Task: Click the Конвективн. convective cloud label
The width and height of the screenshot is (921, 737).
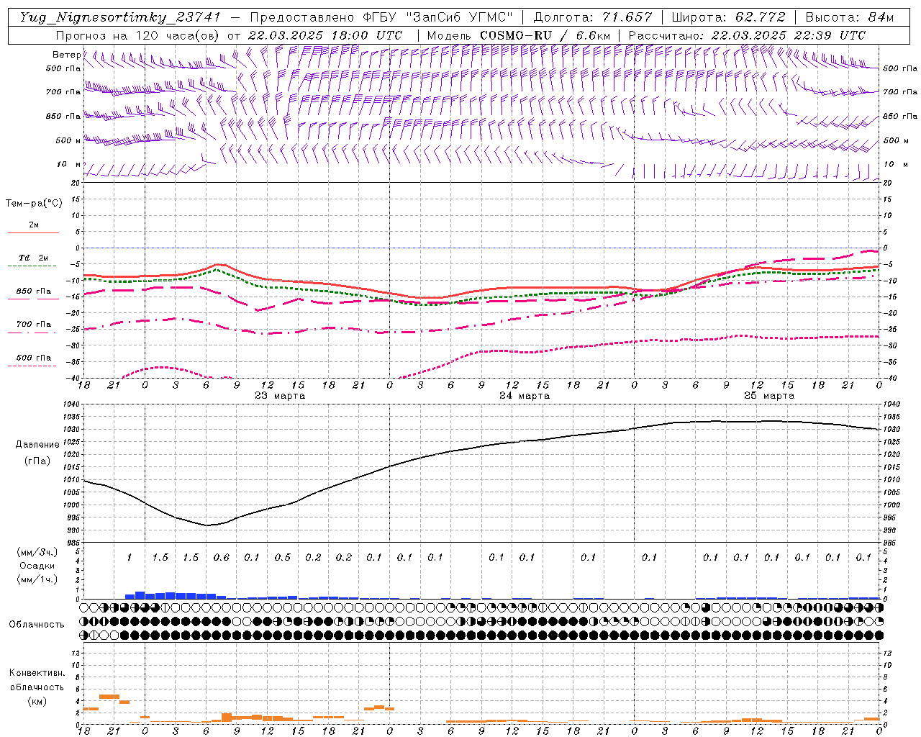Action: (x=37, y=673)
